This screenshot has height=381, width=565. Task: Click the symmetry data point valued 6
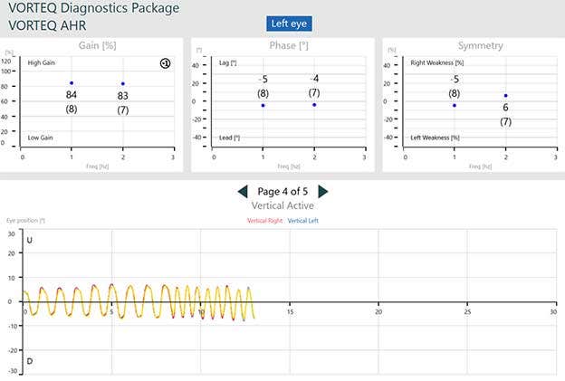coord(506,96)
